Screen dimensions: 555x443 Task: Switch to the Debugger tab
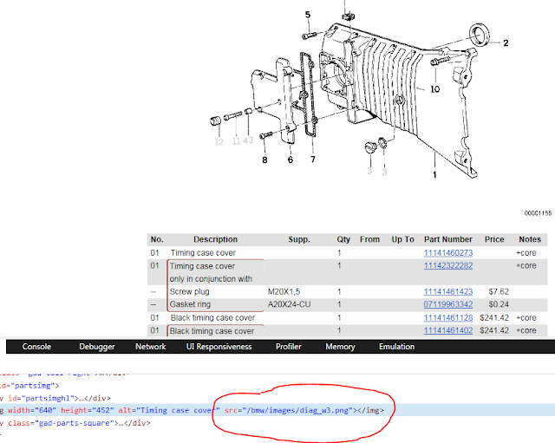pos(97,347)
